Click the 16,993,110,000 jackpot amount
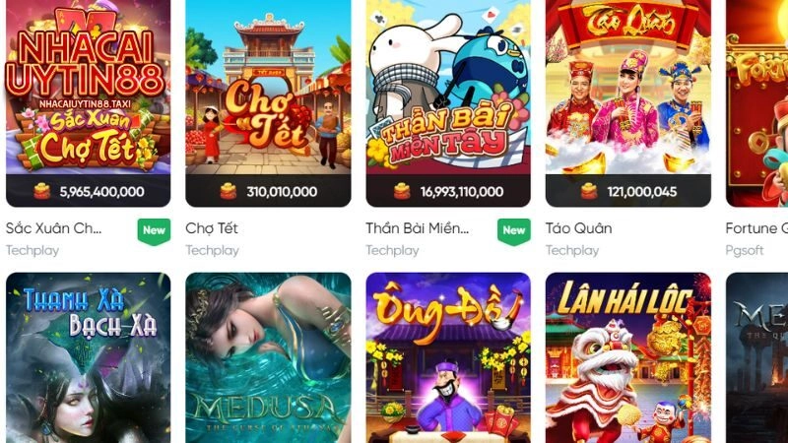Image resolution: width=788 pixels, height=443 pixels. click(x=462, y=191)
